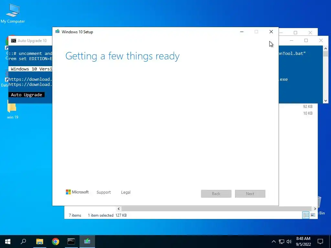Viewport: 331px width, 248px height.
Task: Open the Windows Start menu
Action: [8, 242]
